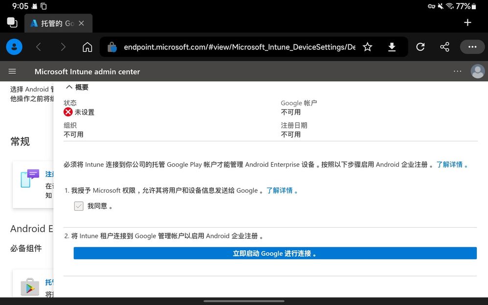Go back with the browser back arrow
The image size is (488, 305).
point(39,47)
